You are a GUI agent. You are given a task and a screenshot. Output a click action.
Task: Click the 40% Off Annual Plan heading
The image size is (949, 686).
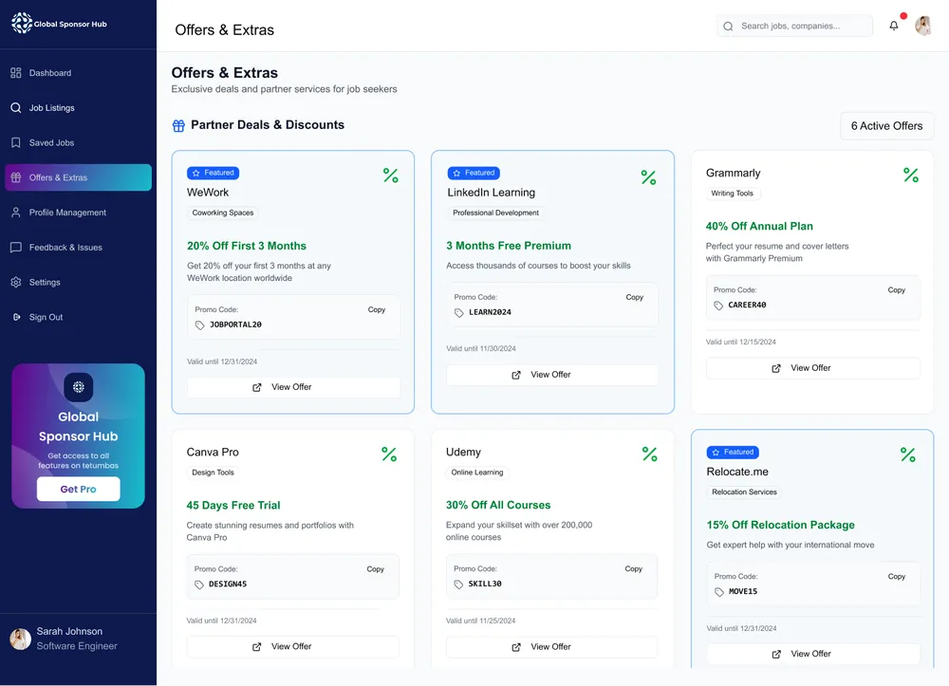[x=759, y=226]
